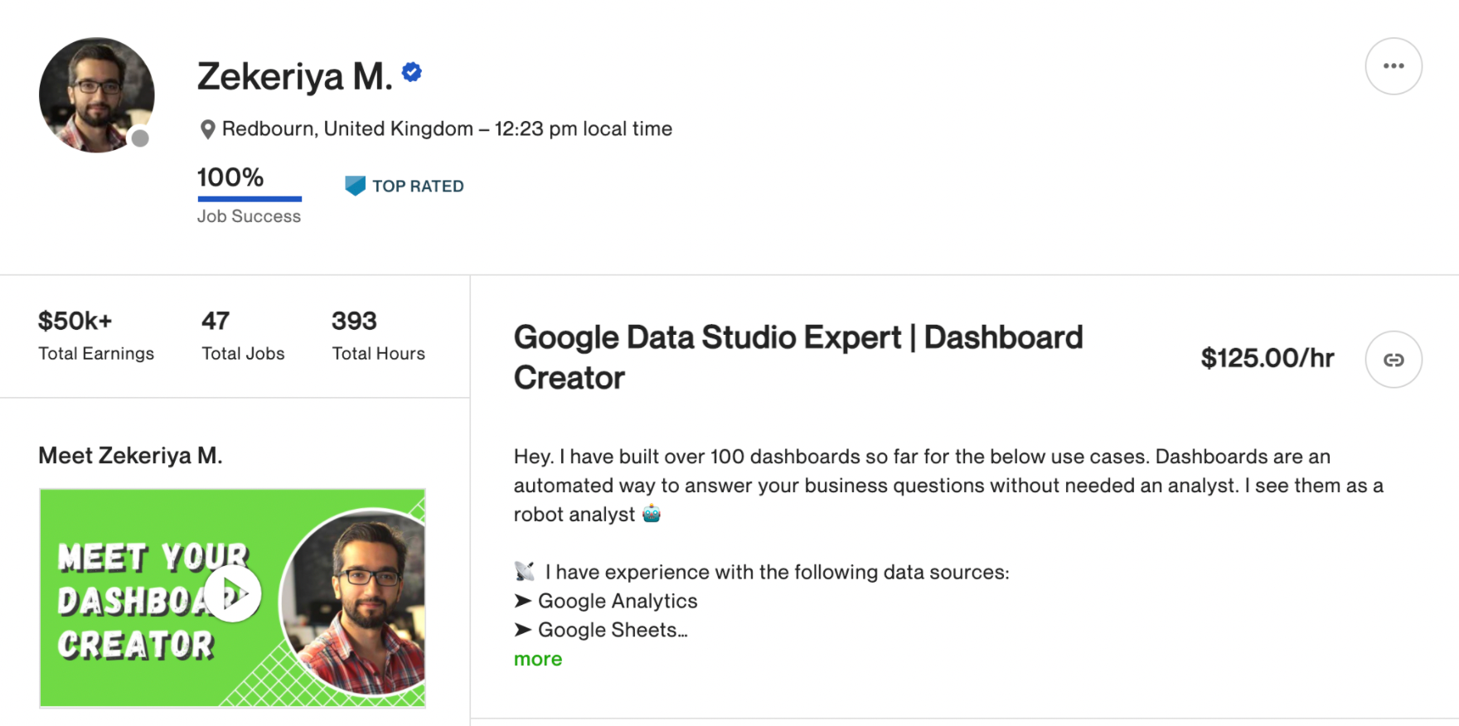Image resolution: width=1459 pixels, height=726 pixels.
Task: Click the Job Success label
Action: click(x=249, y=216)
